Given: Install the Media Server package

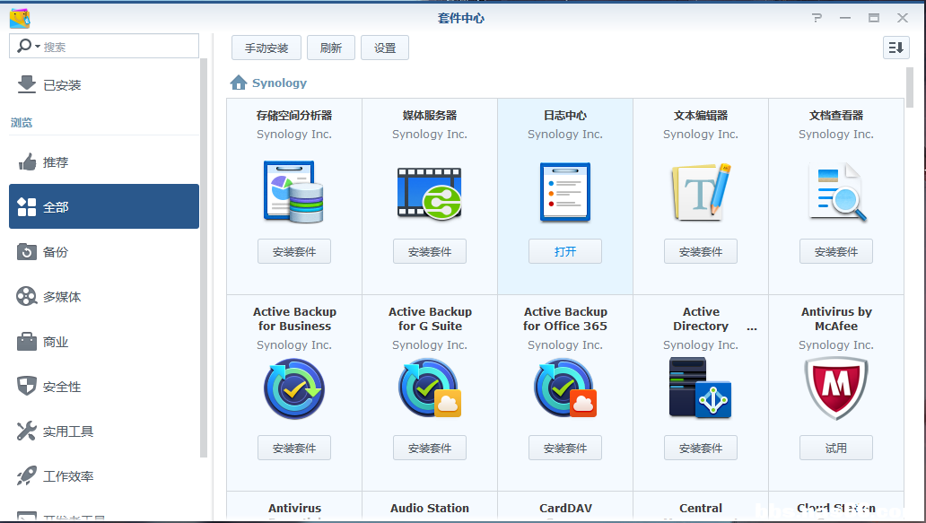Looking at the screenshot, I should tap(429, 251).
